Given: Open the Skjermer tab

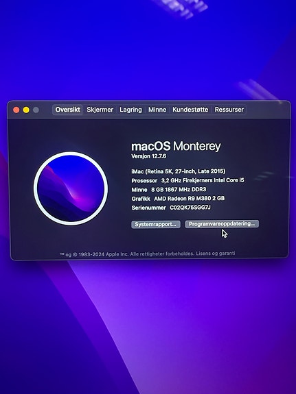Looking at the screenshot, I should tap(100, 110).
